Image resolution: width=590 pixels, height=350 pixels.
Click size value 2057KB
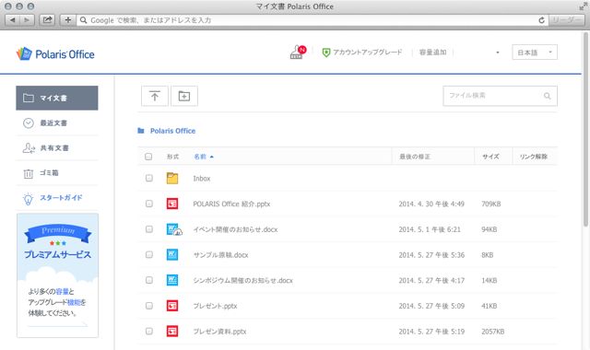click(492, 332)
